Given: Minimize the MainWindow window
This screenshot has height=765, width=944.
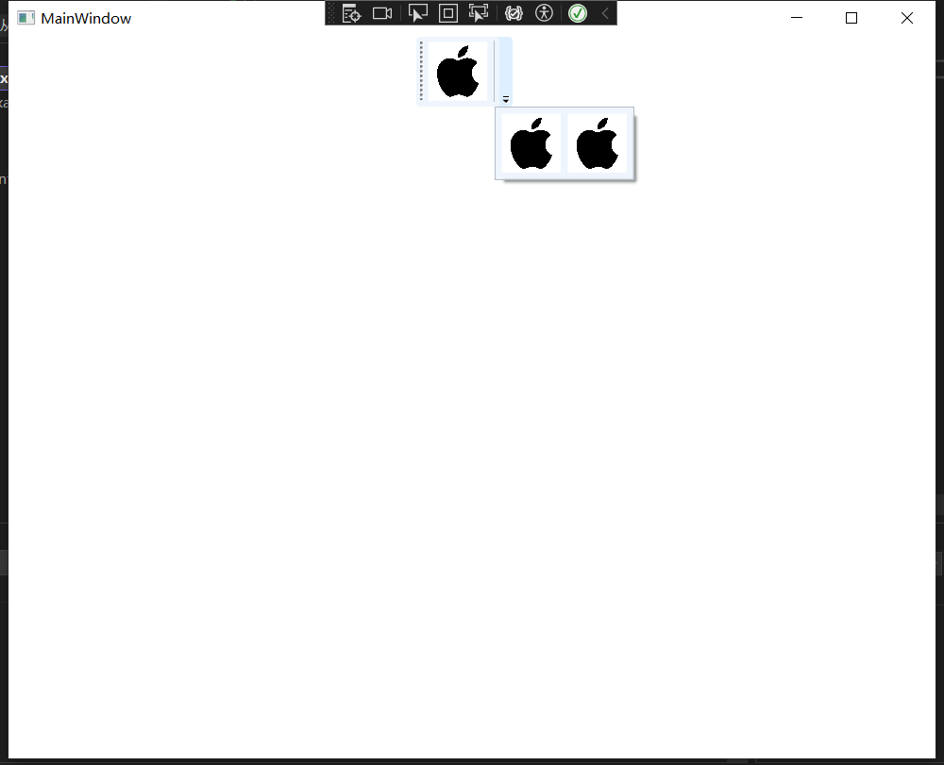Looking at the screenshot, I should click(x=797, y=18).
